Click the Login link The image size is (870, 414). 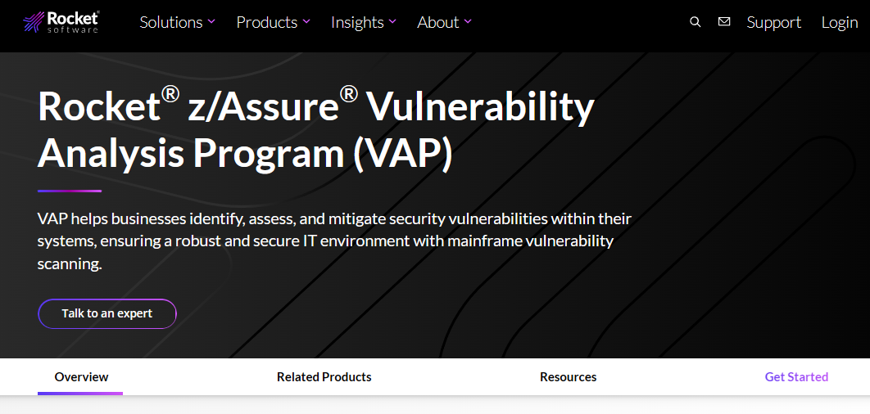pyautogui.click(x=840, y=22)
